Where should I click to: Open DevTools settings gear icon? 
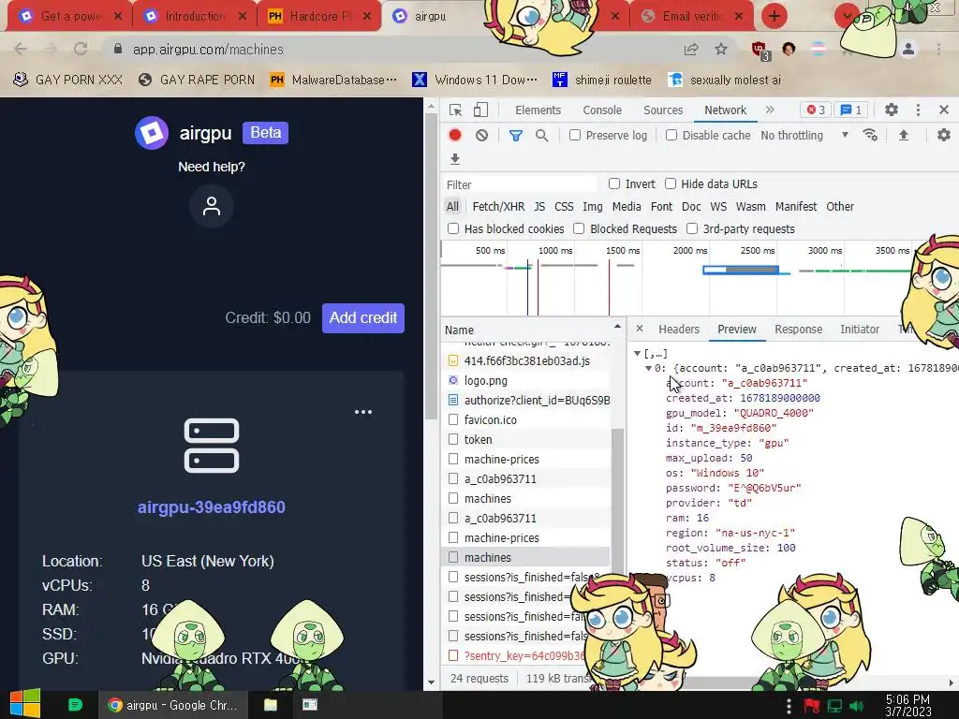pyautogui.click(x=892, y=110)
